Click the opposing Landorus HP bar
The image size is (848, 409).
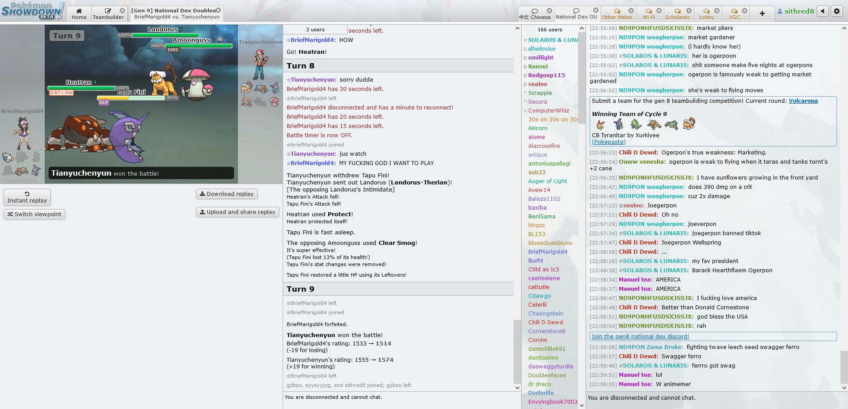tap(165, 35)
